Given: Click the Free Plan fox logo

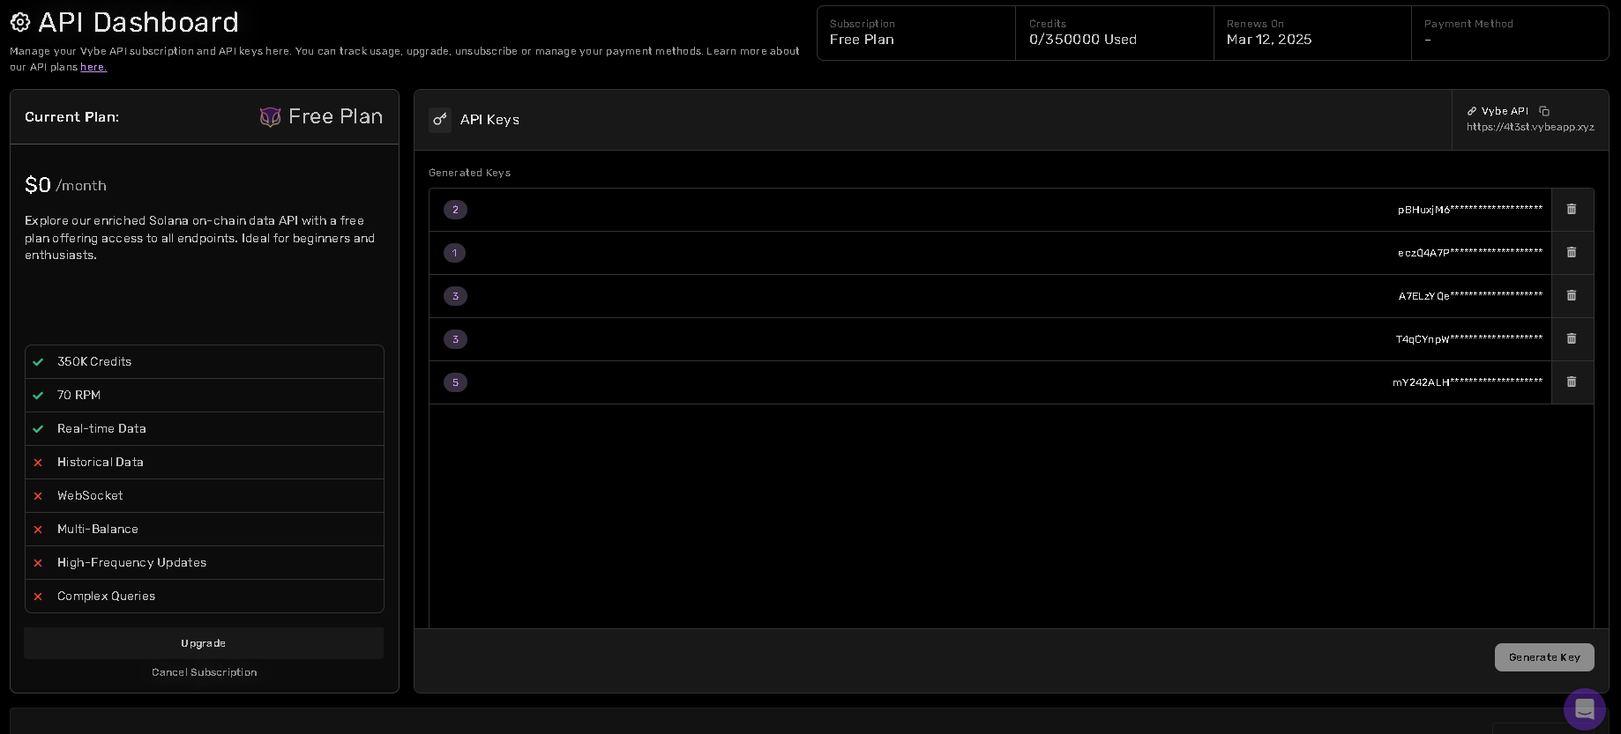Looking at the screenshot, I should click(x=270, y=117).
